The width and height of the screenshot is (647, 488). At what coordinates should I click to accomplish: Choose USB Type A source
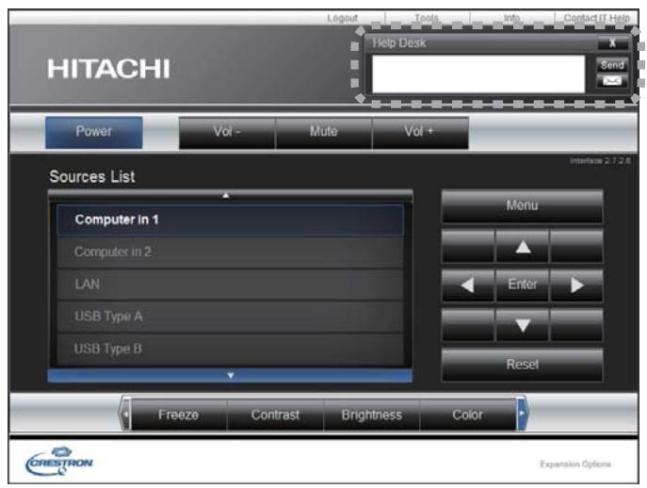(x=230, y=317)
